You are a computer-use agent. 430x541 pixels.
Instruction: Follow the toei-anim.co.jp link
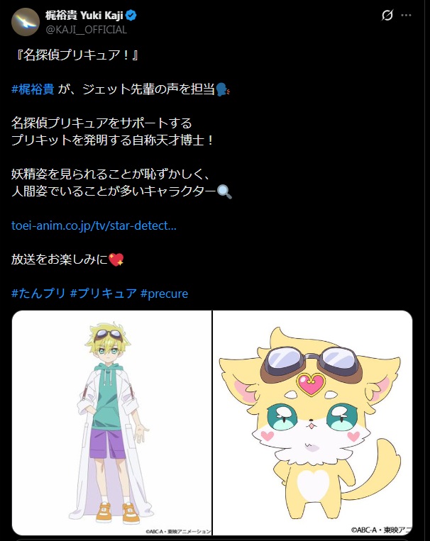point(94,225)
